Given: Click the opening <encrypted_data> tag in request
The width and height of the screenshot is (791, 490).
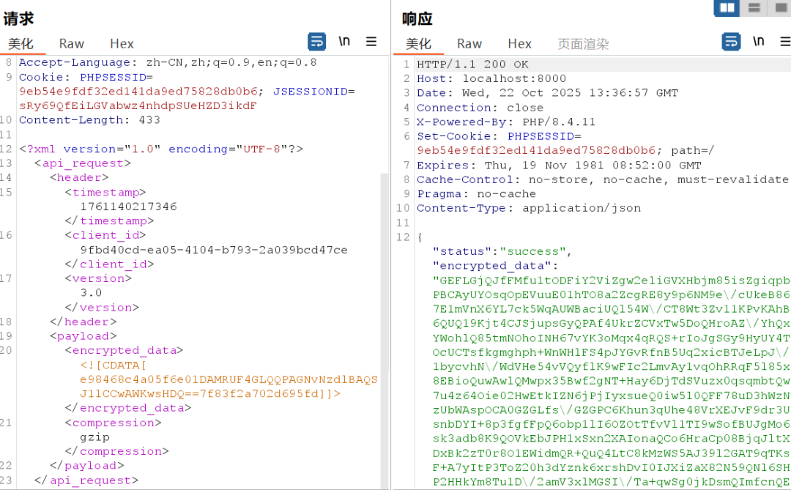Looking at the screenshot, I should pyautogui.click(x=124, y=350).
